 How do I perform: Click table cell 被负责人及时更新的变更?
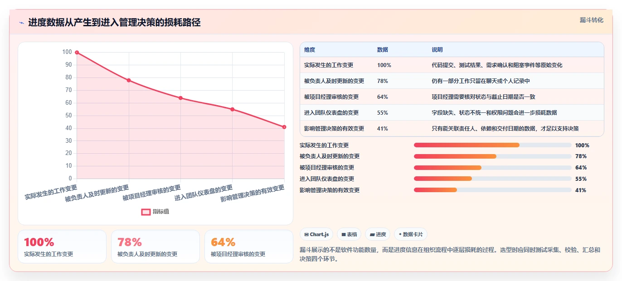(334, 81)
